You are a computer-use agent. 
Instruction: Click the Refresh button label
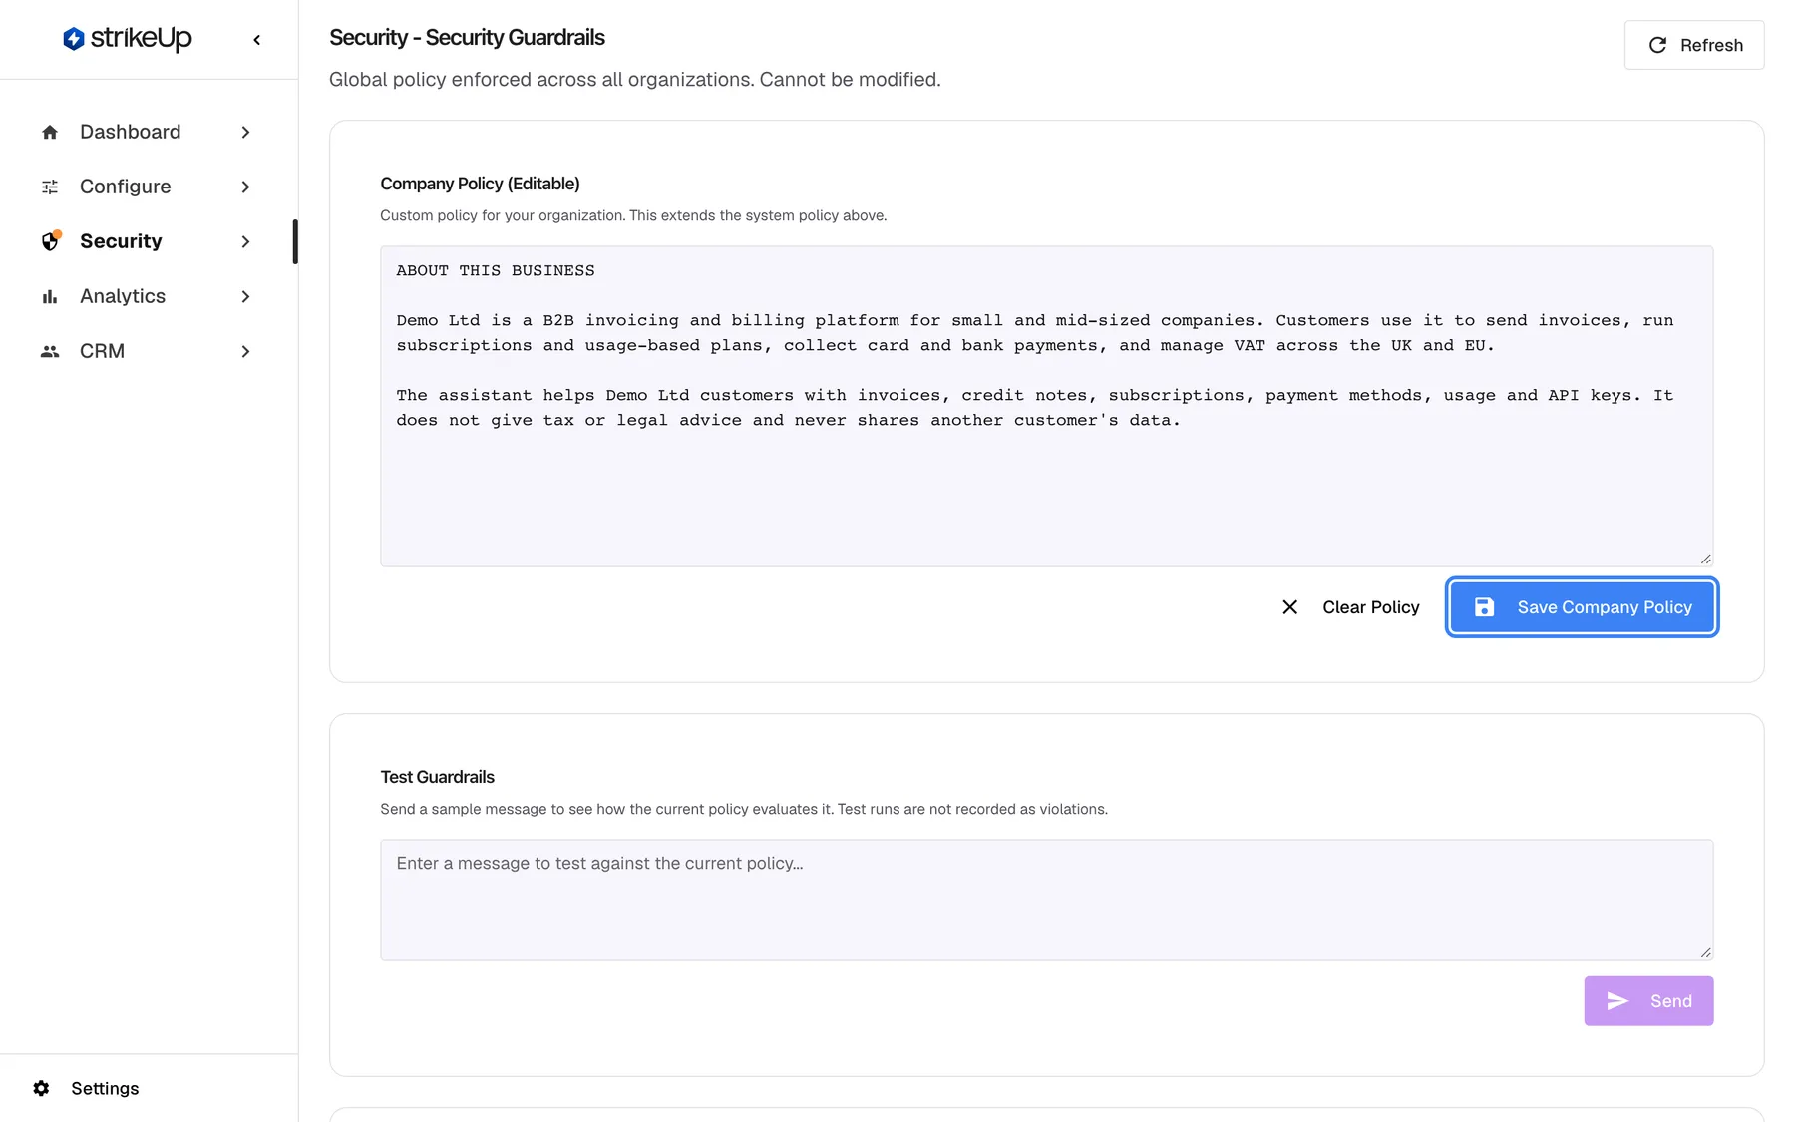pos(1711,45)
